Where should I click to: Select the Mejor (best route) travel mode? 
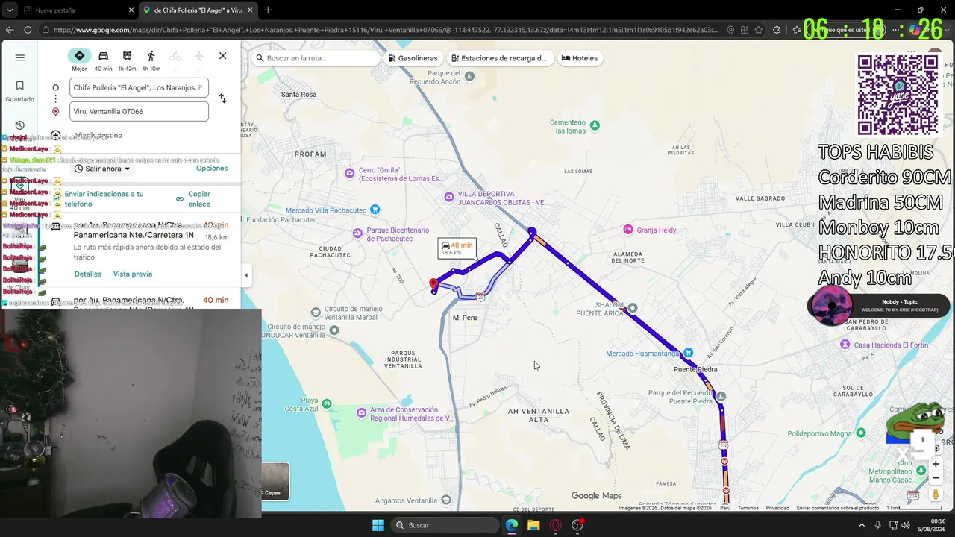click(79, 60)
